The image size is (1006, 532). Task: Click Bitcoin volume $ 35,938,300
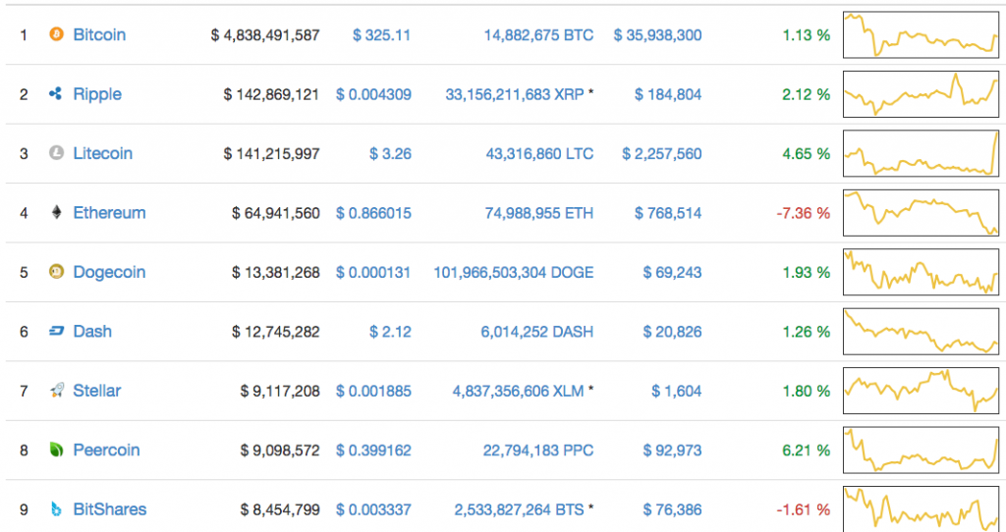point(657,34)
